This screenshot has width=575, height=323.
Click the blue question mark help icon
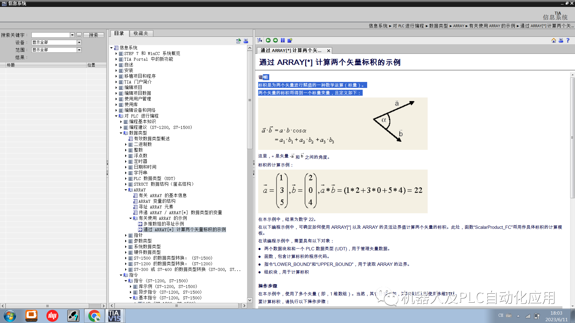point(568,40)
